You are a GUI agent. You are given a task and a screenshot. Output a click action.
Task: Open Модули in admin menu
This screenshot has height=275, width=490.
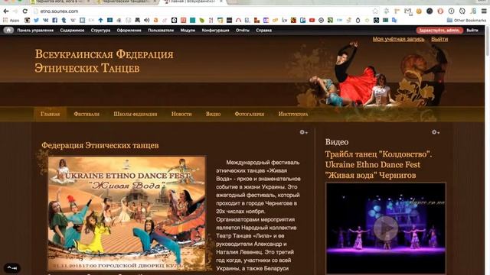click(x=188, y=31)
